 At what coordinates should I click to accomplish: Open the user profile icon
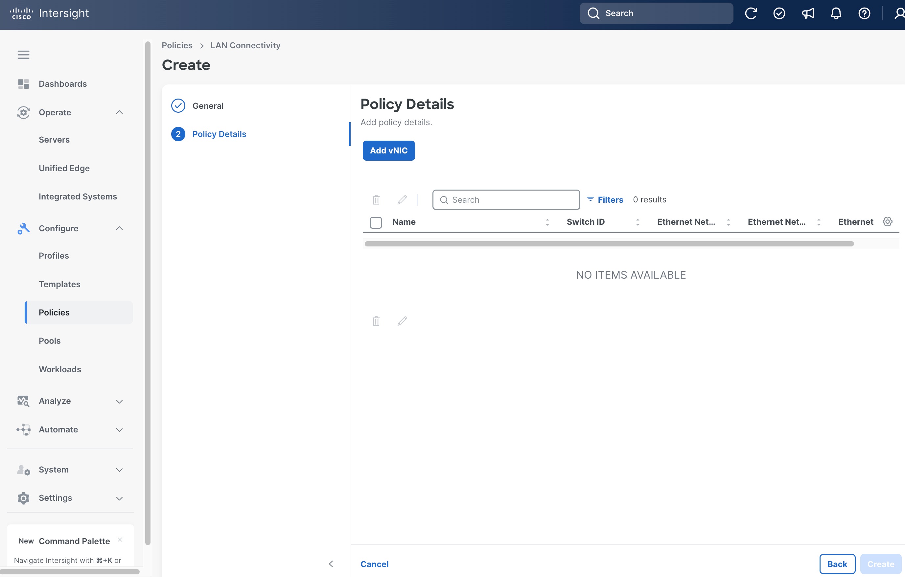click(899, 13)
